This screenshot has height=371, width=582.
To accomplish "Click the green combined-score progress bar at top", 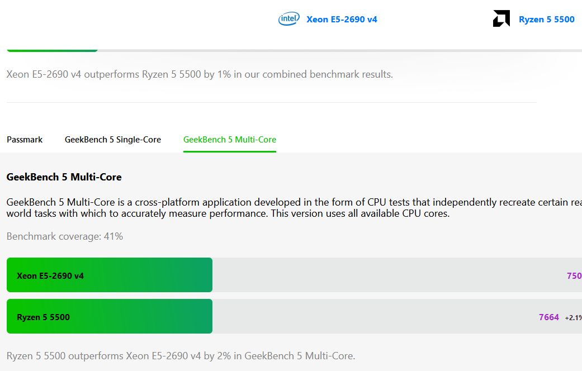I will click(x=52, y=50).
